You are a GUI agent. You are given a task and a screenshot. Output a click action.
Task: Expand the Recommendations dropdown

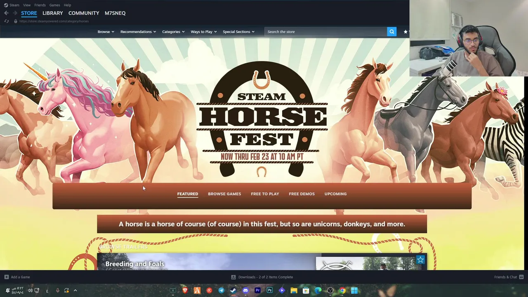click(138, 32)
